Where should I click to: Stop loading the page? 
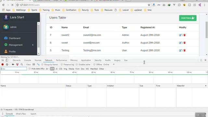click(12, 5)
